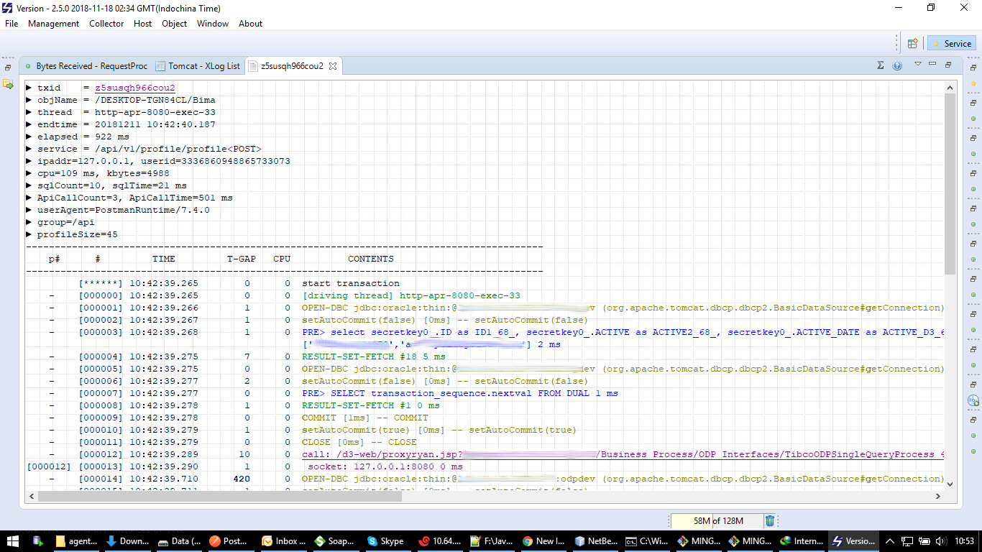
Task: Click the Sigma summary icon in the view toolbar
Action: pyautogui.click(x=880, y=65)
